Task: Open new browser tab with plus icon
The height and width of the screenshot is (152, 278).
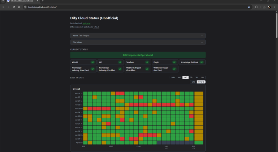Action: 43,1
